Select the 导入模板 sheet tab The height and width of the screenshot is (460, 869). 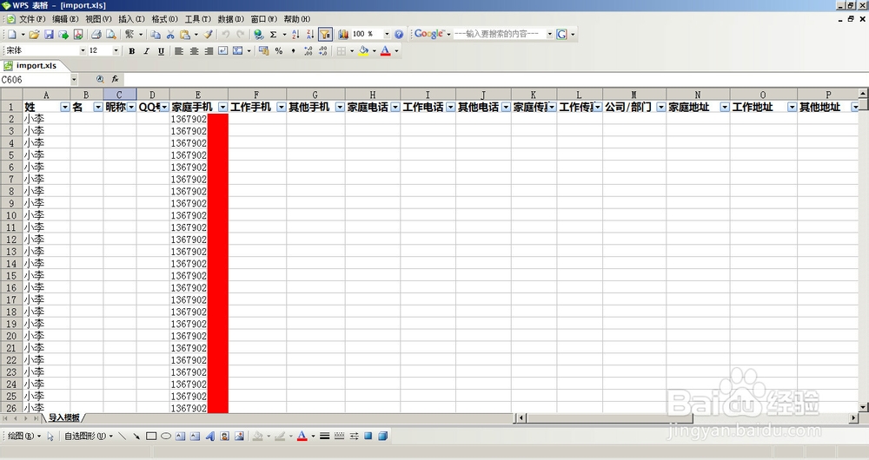coord(64,418)
